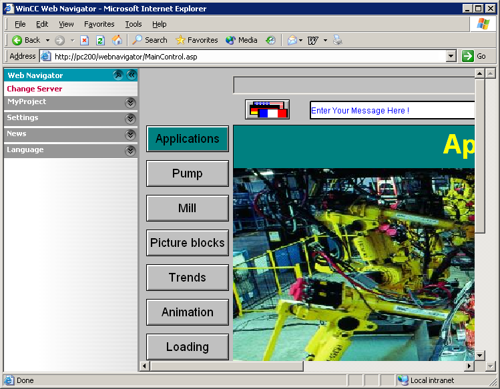Click the Mail toolbar icon
500x389 pixels.
(292, 40)
